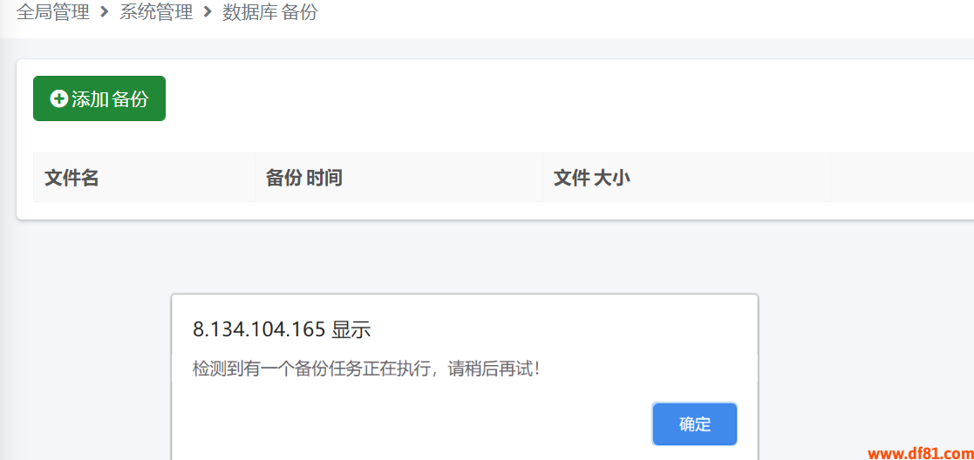Click empty space beside 添加备份 in the card

tap(559, 98)
